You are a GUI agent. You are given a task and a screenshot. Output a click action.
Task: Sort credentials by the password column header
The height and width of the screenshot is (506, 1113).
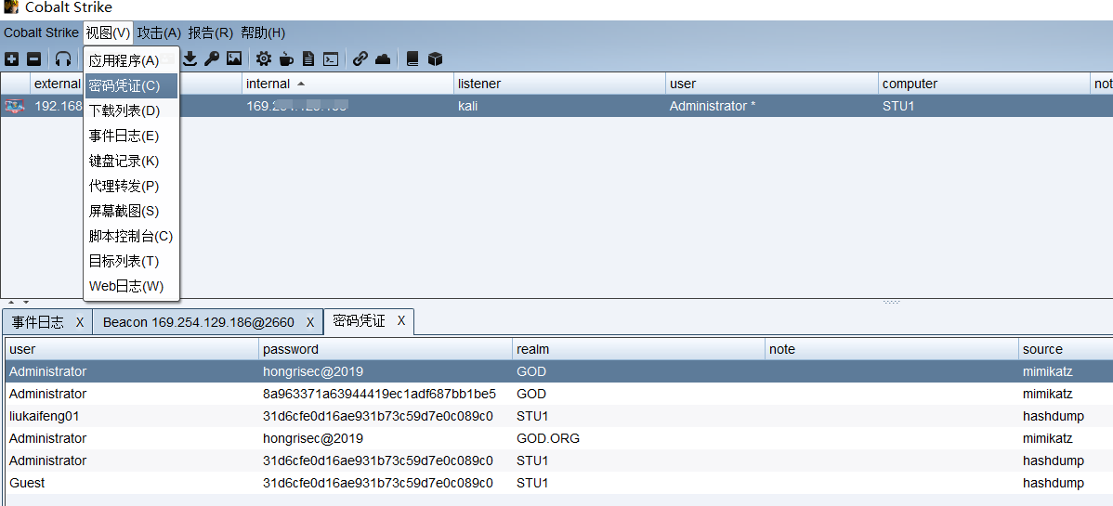coord(386,349)
